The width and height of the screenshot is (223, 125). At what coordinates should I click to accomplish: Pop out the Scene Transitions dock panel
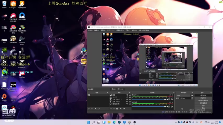pyautogui.click(x=192, y=92)
